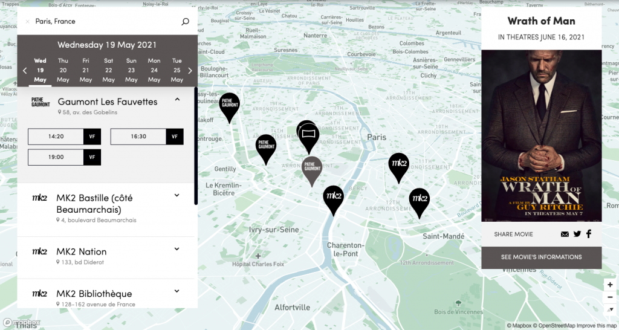The image size is (619, 330).
Task: Click mk2 logo beside MK2 Bibliothèque
Action: click(x=39, y=294)
